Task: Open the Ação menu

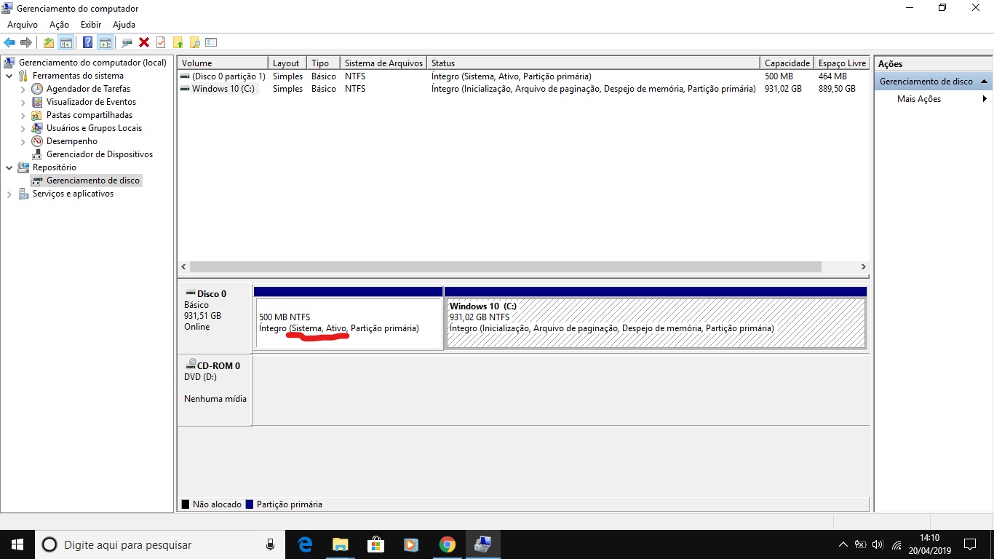Action: 59,25
